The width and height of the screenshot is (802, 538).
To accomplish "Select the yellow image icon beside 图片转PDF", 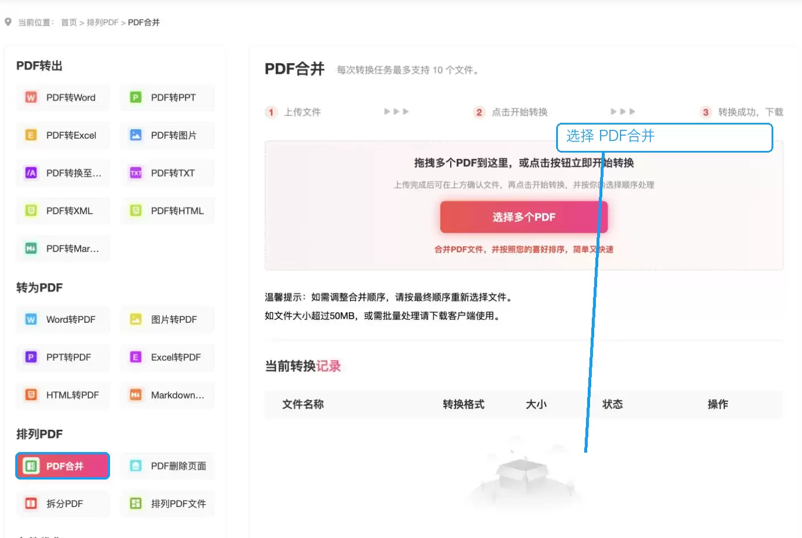I will click(x=136, y=319).
